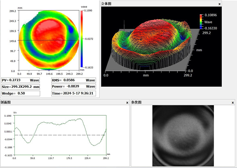Close the 立体图 3D view panel
This screenshot has width=237, height=168.
[219, 4]
